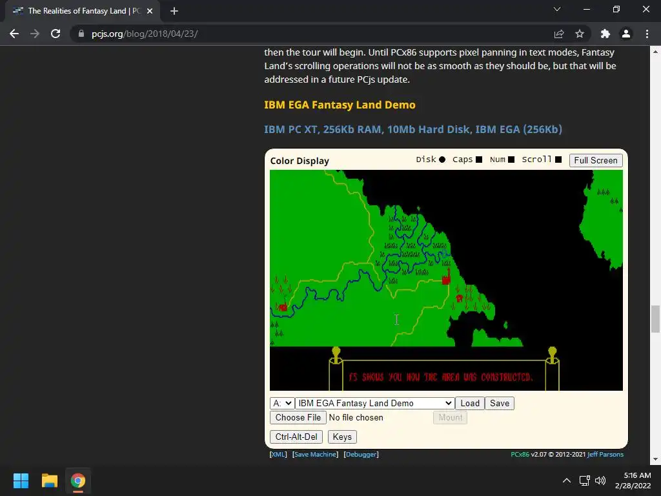Click the No file chosen text
Screen dimensions: 661x496
(x=356, y=418)
